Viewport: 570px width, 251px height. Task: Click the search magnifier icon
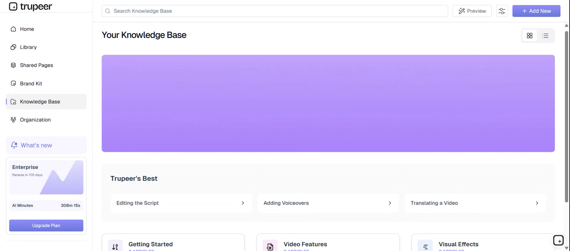coord(108,11)
